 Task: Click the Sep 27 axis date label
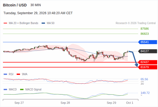click(19, 103)
